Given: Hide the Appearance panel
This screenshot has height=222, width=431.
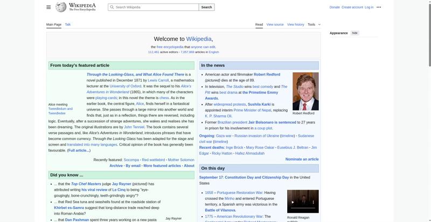Looking at the screenshot, I should pos(355,33).
